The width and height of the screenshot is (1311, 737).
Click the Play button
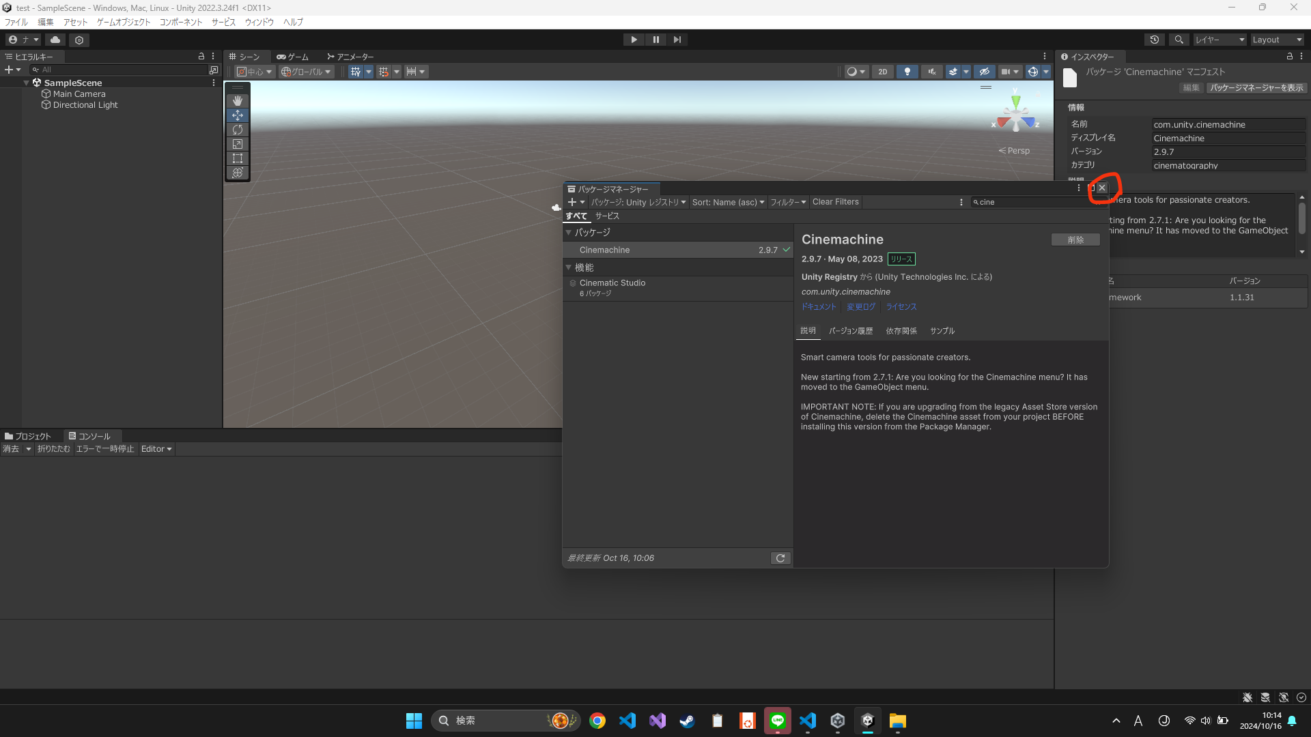click(x=634, y=40)
